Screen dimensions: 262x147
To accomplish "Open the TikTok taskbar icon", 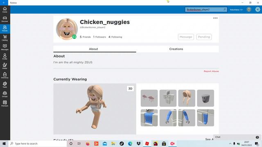I will (122, 143).
